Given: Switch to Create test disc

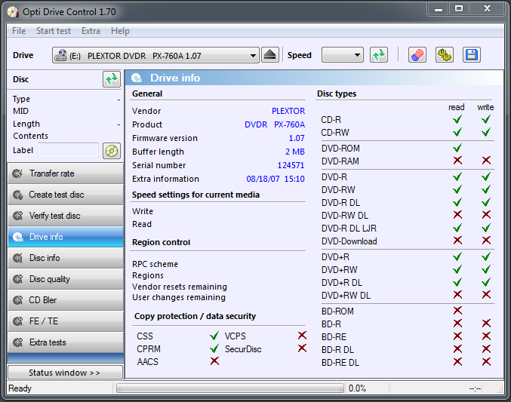Looking at the screenshot, I should (66, 195).
